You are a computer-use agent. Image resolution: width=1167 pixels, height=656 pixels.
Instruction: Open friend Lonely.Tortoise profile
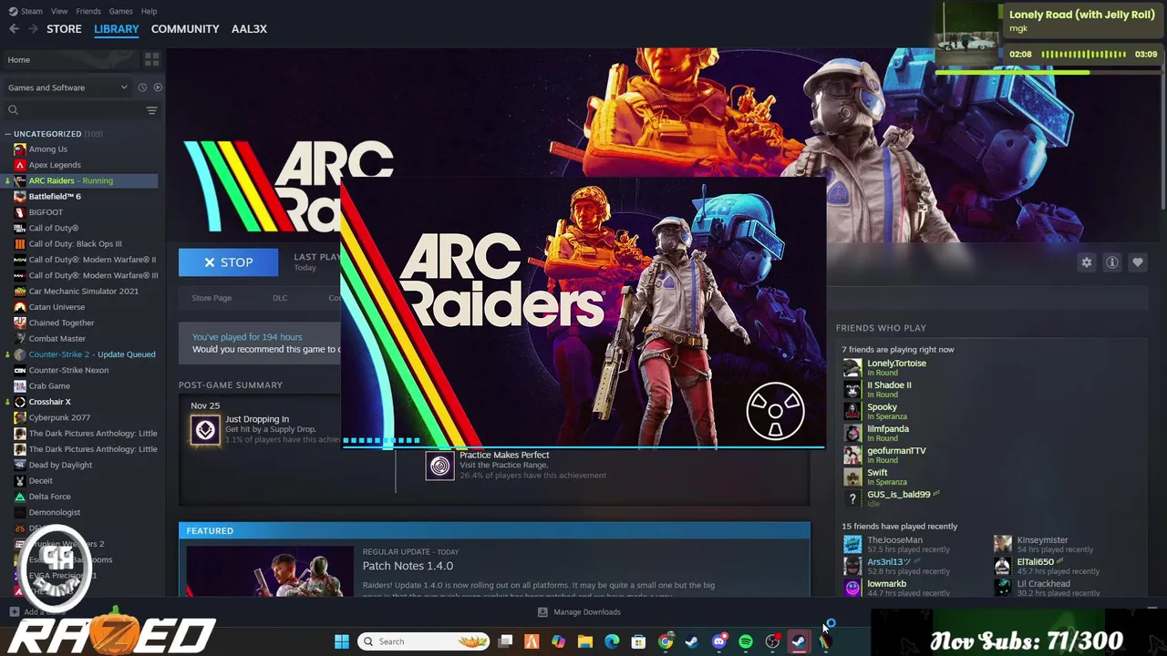pyautogui.click(x=896, y=364)
